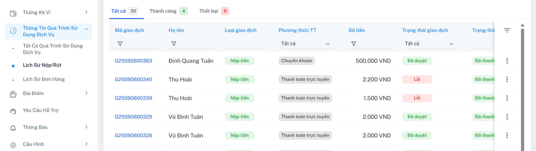The width and height of the screenshot is (536, 151).
Task: Open transaction link G25090800329
Action: tap(133, 117)
